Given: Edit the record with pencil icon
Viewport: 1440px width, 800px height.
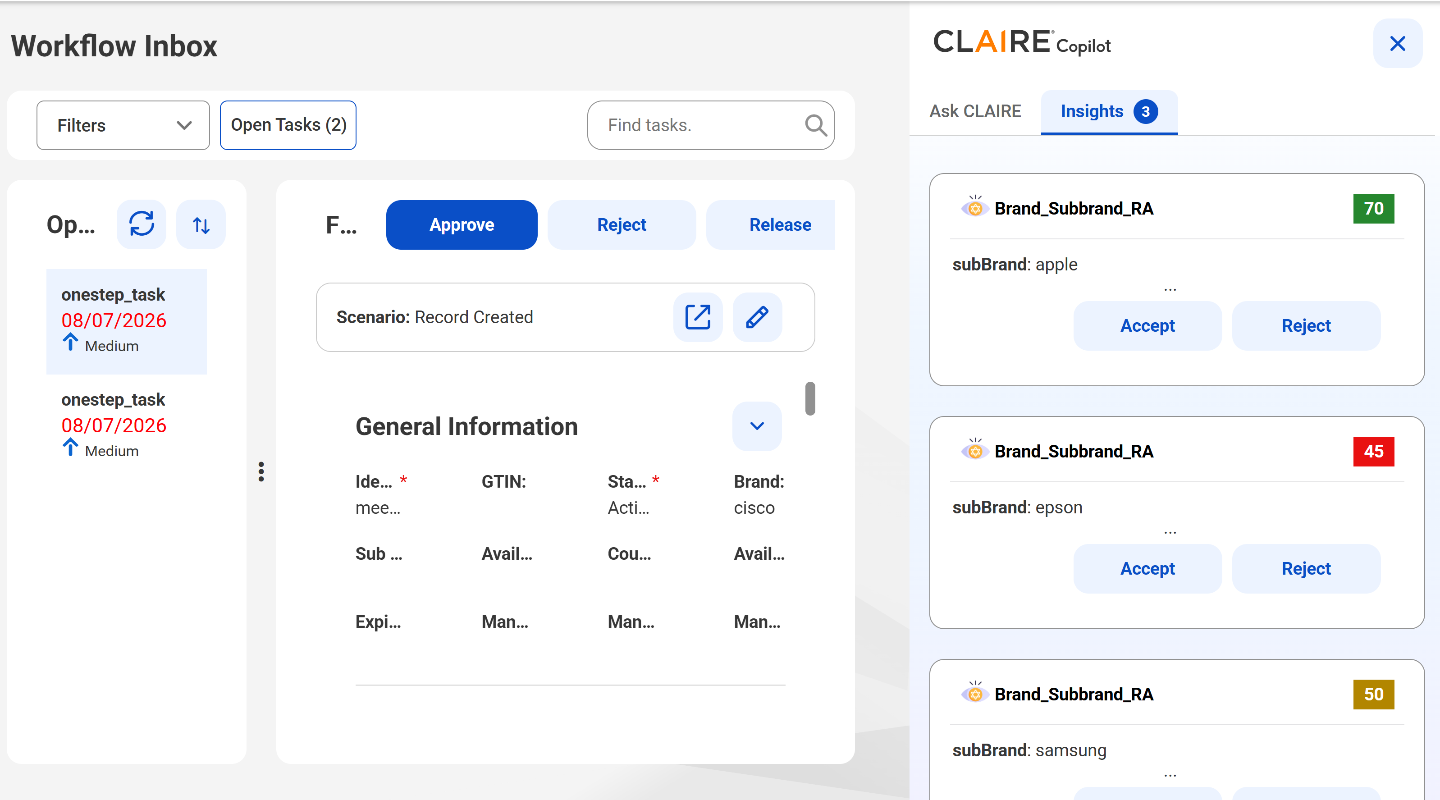Looking at the screenshot, I should (757, 317).
